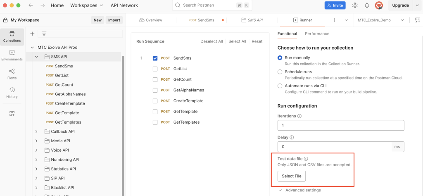Viewport: 423px width, 196px height.
Task: Click the Import button
Action: 114,20
